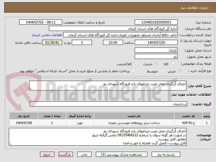Click the announcement date field 1404/07/02 - 08:11
Image resolution: width=216 pixels, height=162 pixels.
pyautogui.click(x=41, y=22)
